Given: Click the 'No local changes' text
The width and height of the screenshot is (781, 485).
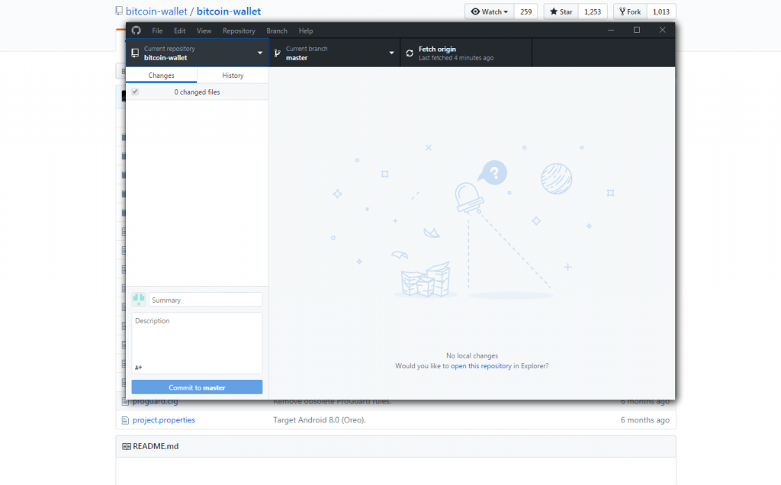Looking at the screenshot, I should pyautogui.click(x=472, y=355).
